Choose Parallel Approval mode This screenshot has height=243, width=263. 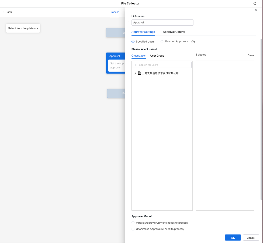click(133, 223)
